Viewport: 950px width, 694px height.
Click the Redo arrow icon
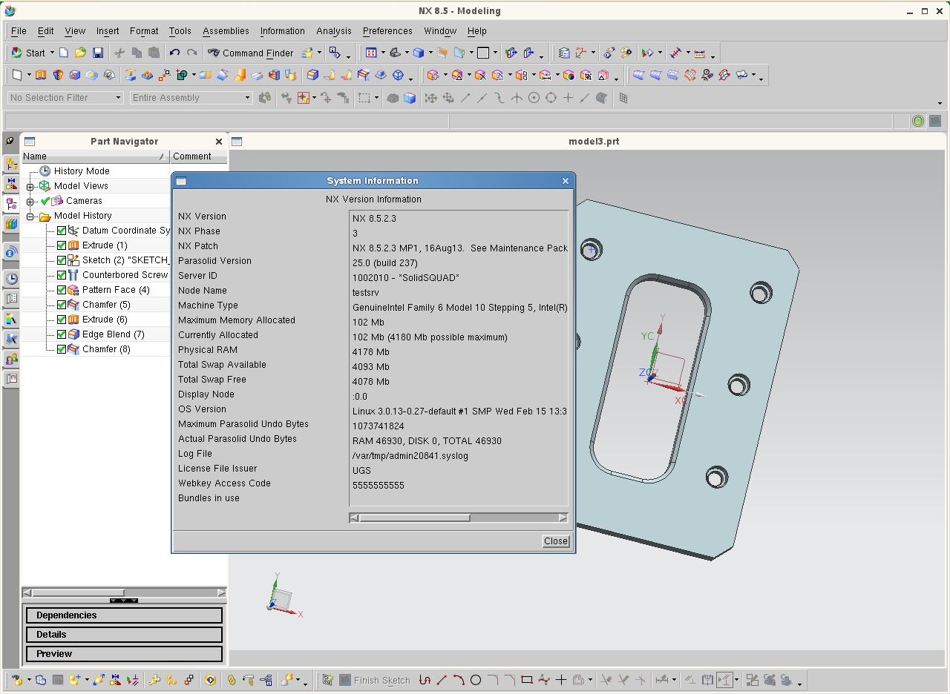point(192,53)
